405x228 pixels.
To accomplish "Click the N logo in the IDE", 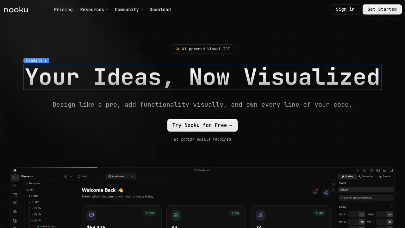I will point(15,170).
